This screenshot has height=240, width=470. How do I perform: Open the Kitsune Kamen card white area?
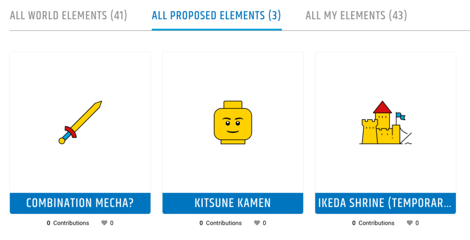point(233,122)
